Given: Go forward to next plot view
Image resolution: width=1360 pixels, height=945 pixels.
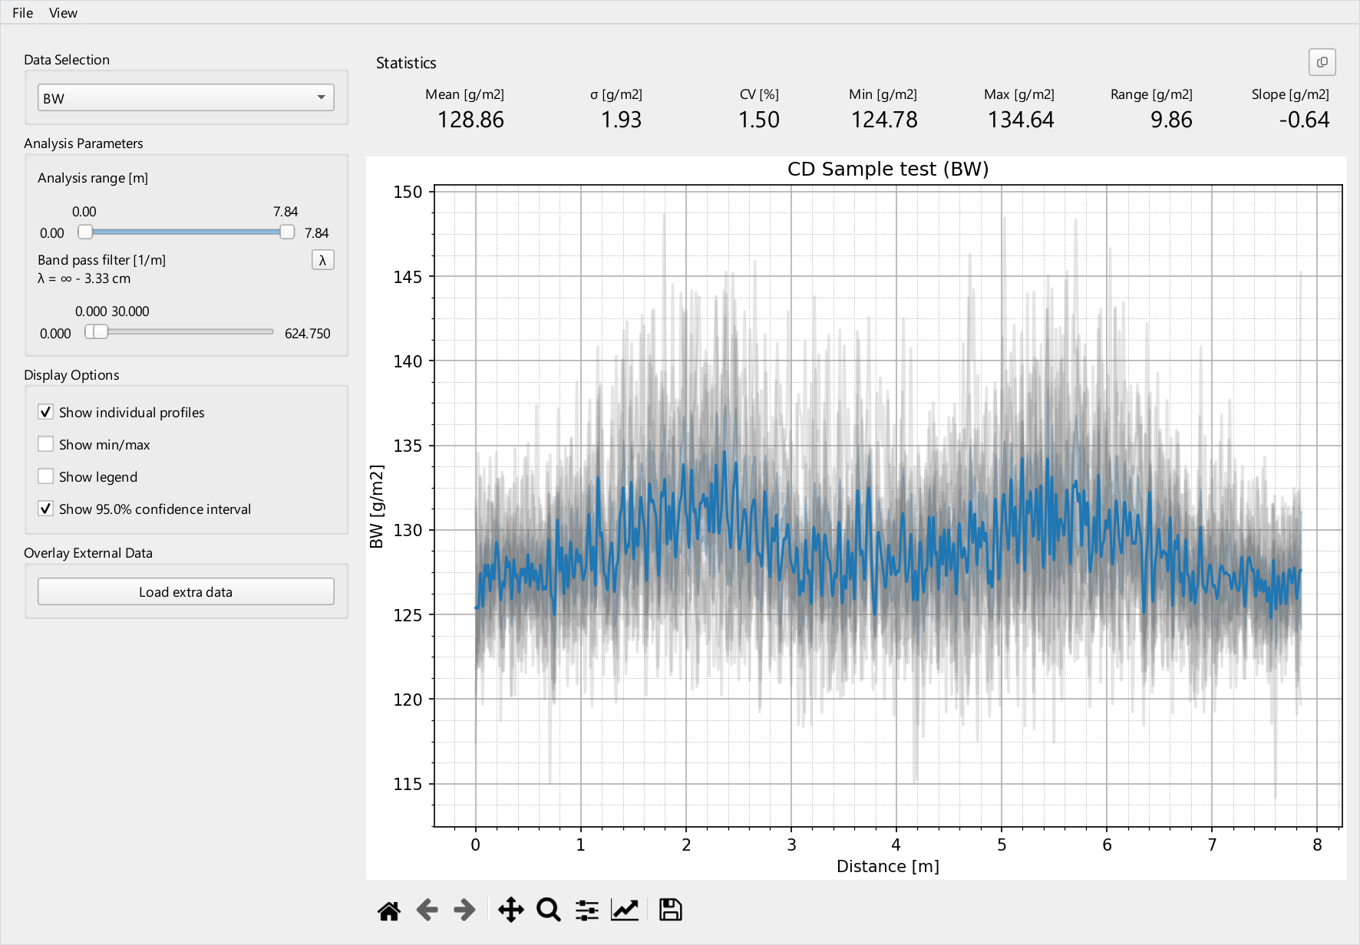Looking at the screenshot, I should 464,910.
